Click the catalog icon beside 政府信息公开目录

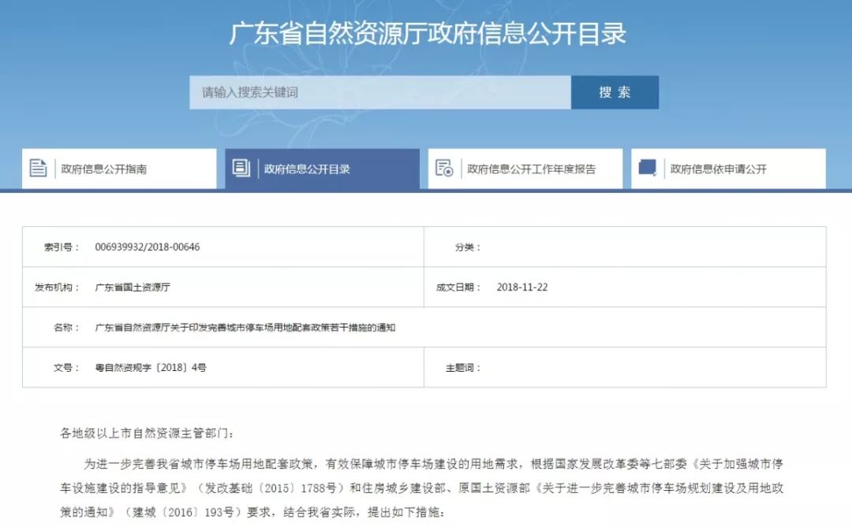click(241, 169)
